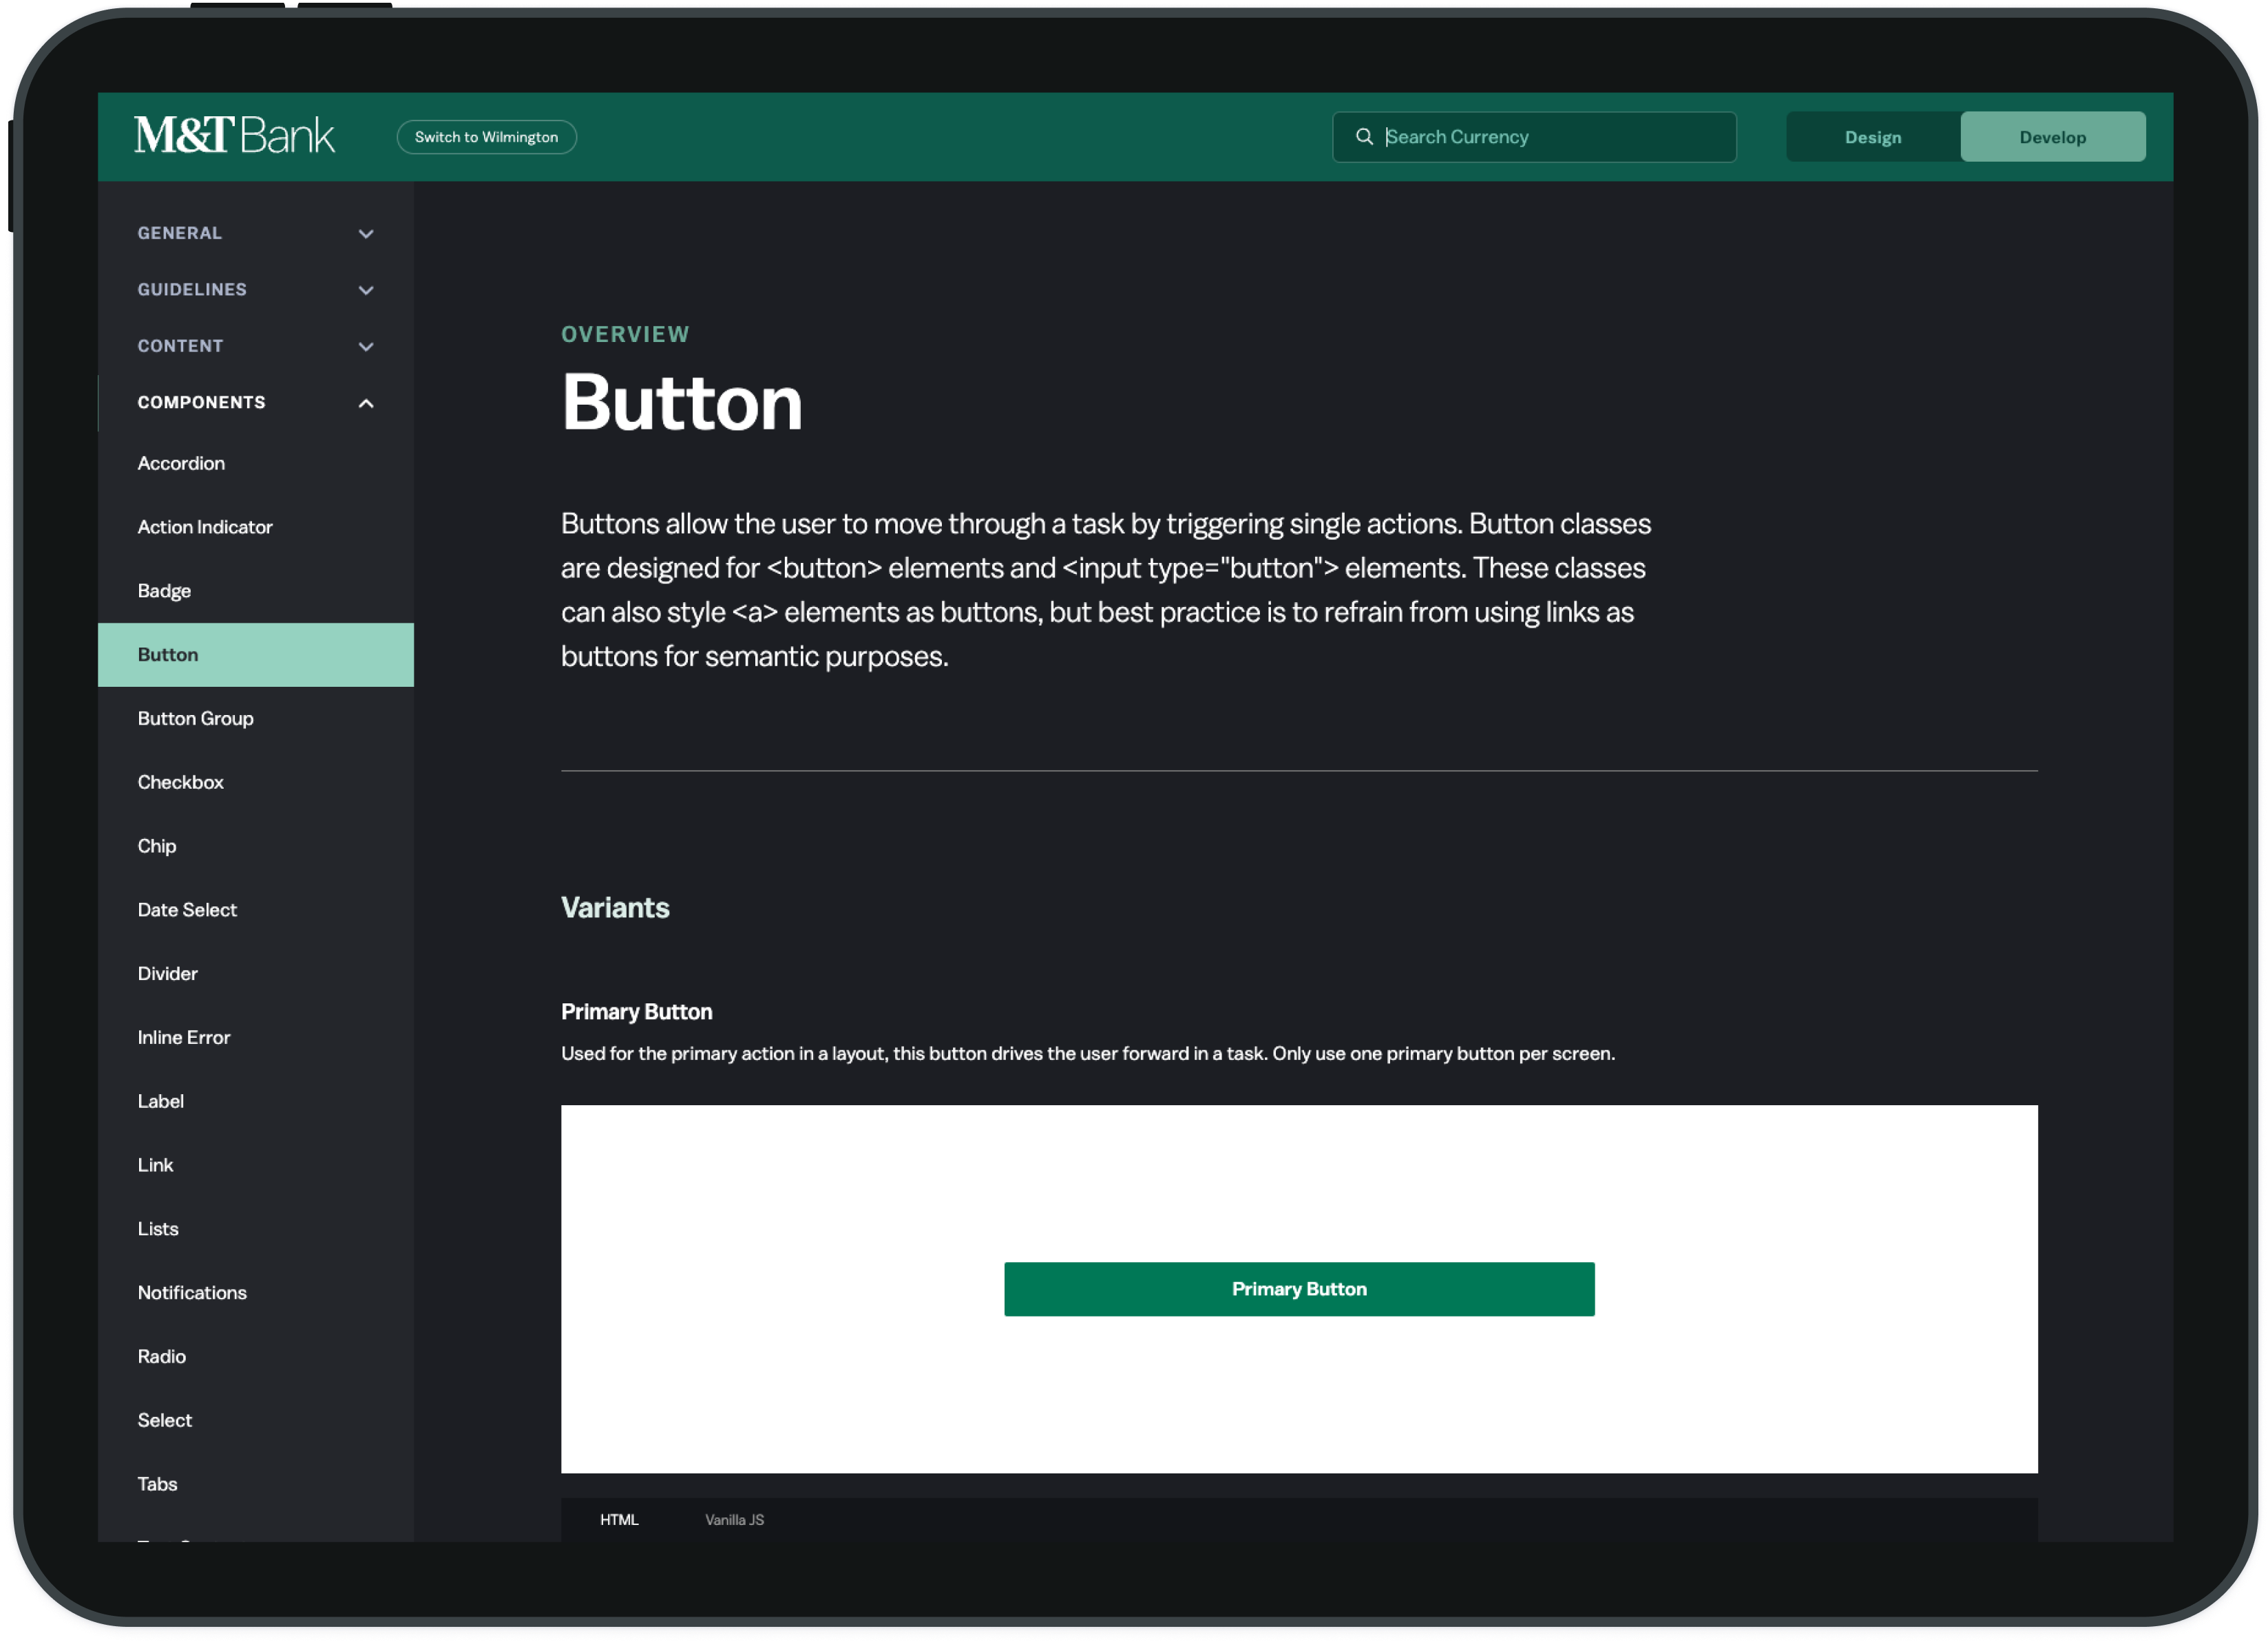Click the search magnifier icon
The image size is (2268, 1642).
click(1364, 137)
